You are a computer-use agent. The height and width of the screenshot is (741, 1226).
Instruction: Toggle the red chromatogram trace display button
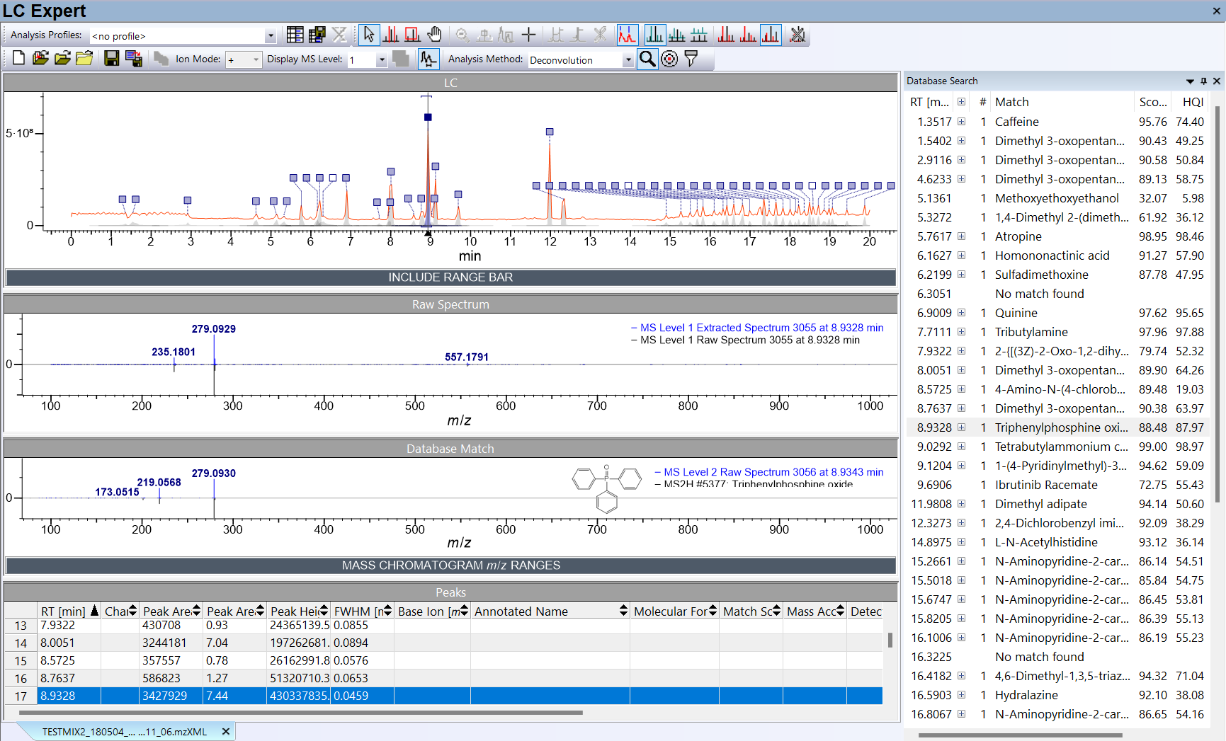click(627, 35)
